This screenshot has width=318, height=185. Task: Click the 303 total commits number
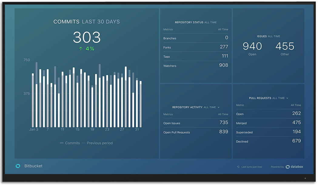[87, 38]
